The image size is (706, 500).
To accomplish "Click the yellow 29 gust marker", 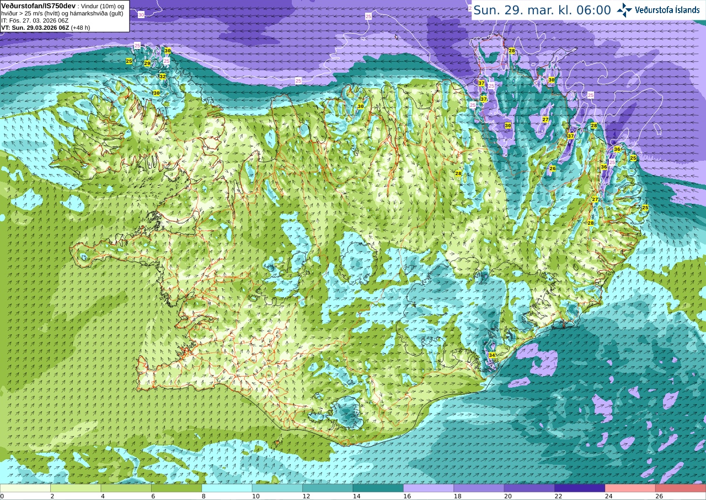I will pyautogui.click(x=147, y=63).
